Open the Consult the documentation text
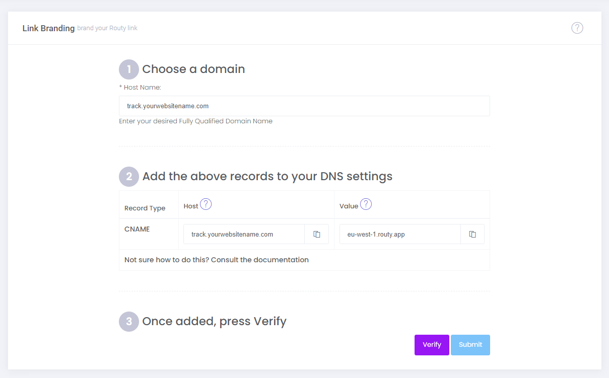 pos(260,260)
